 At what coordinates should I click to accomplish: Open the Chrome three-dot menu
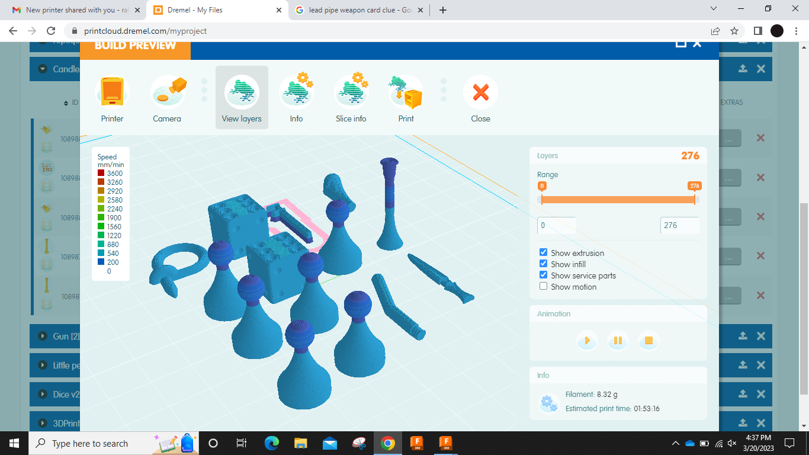pos(796,31)
